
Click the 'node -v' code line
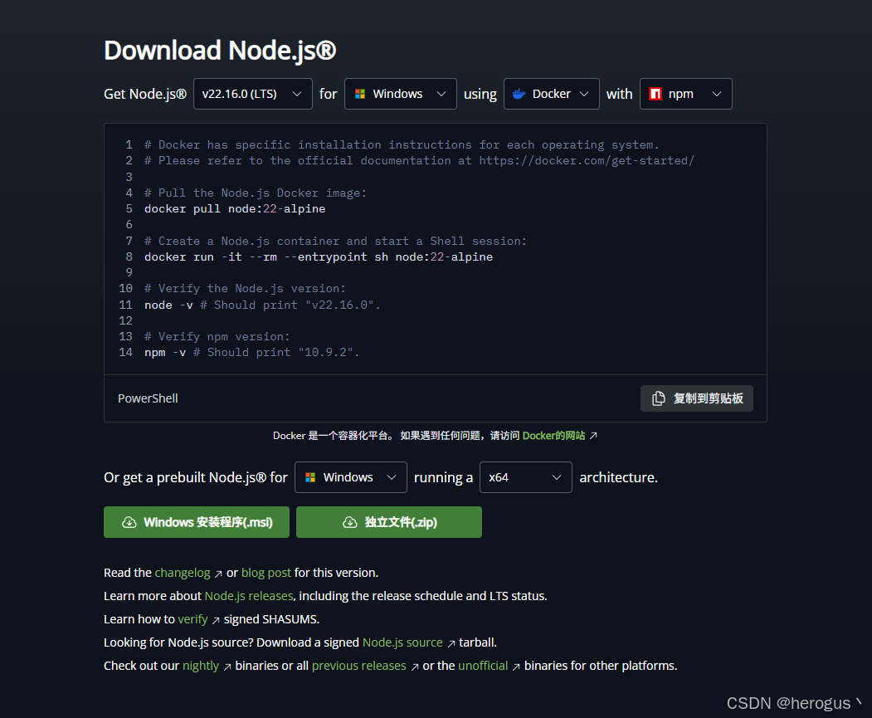click(x=262, y=305)
